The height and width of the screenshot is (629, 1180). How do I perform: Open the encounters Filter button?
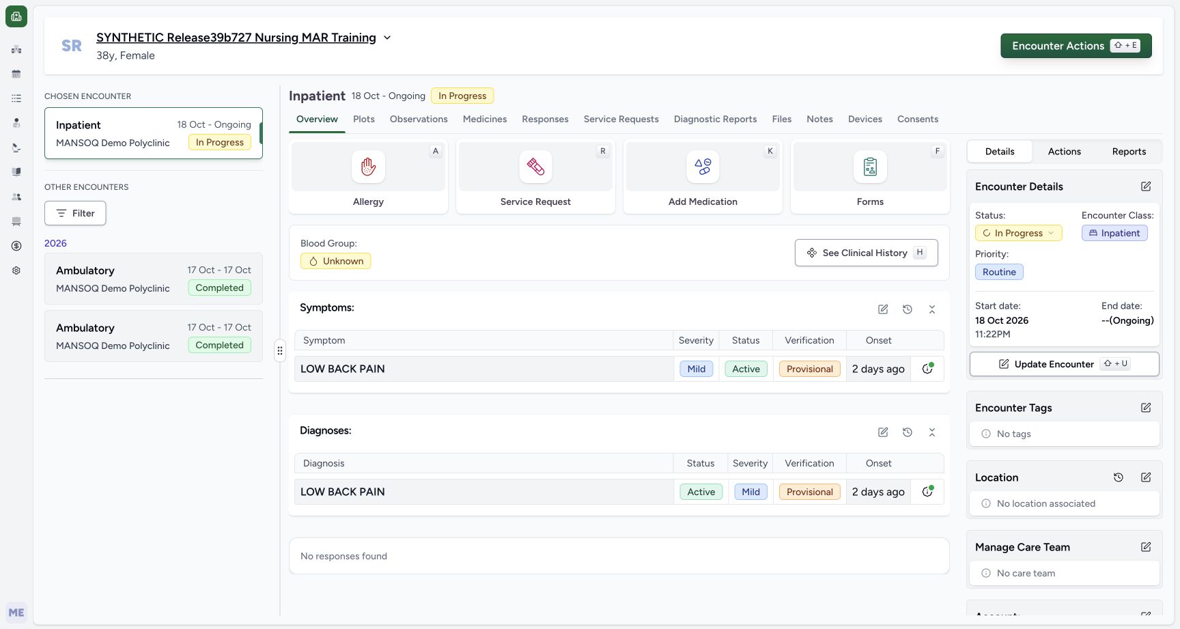click(x=75, y=213)
